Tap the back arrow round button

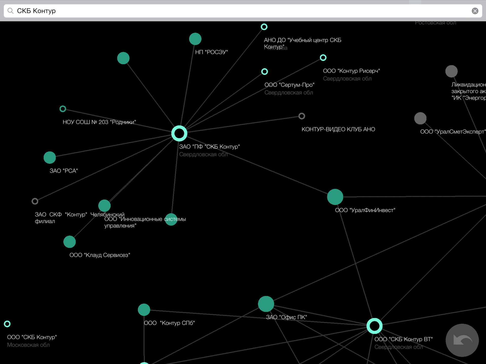462,340
